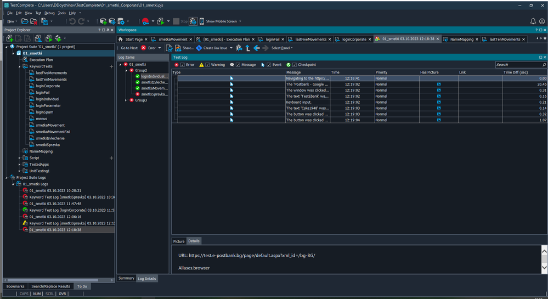Click the Show Mobile Screen phone icon
548x299 pixels.
pos(201,21)
